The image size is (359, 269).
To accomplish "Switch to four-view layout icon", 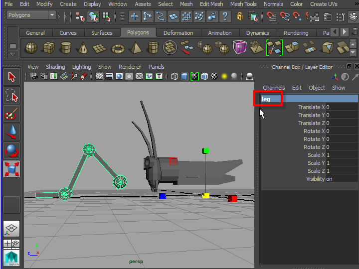I will pyautogui.click(x=11, y=244).
